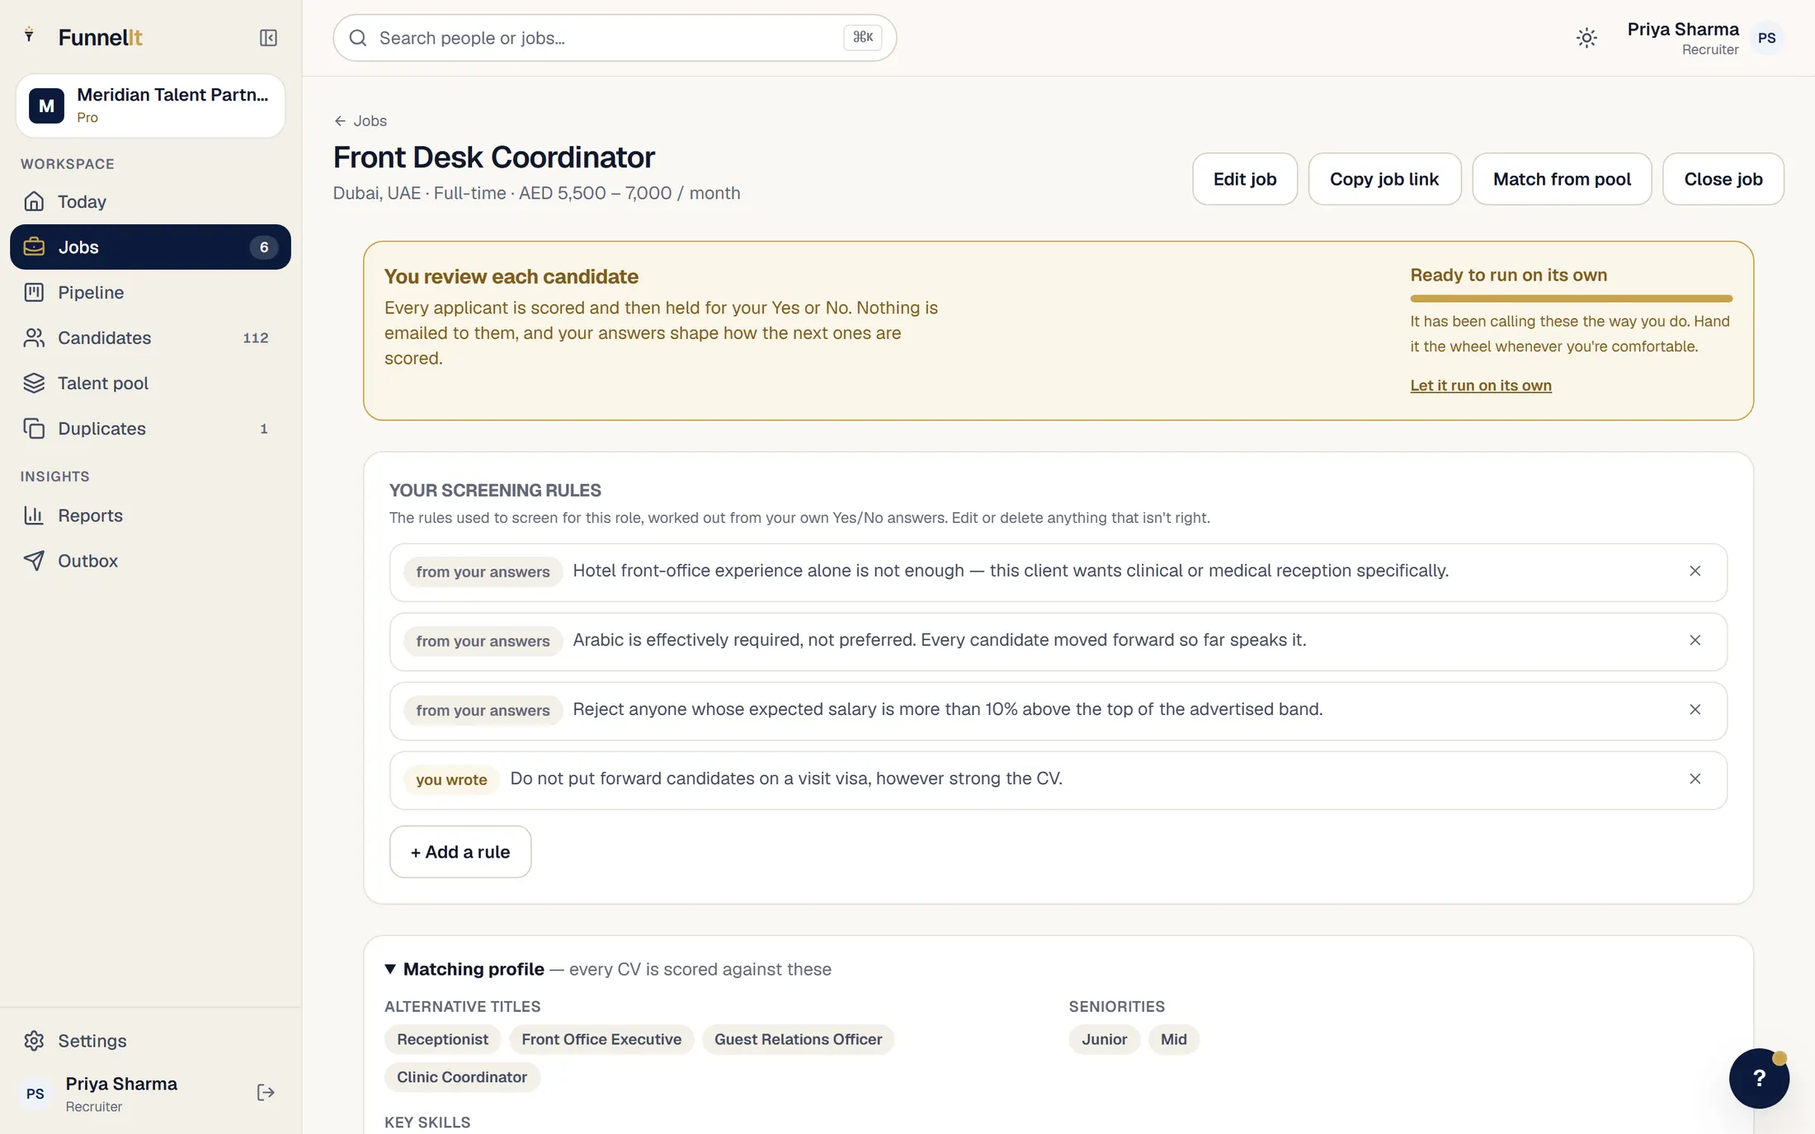Open the Pipeline view
Viewport: 1815px width, 1134px height.
pos(150,292)
